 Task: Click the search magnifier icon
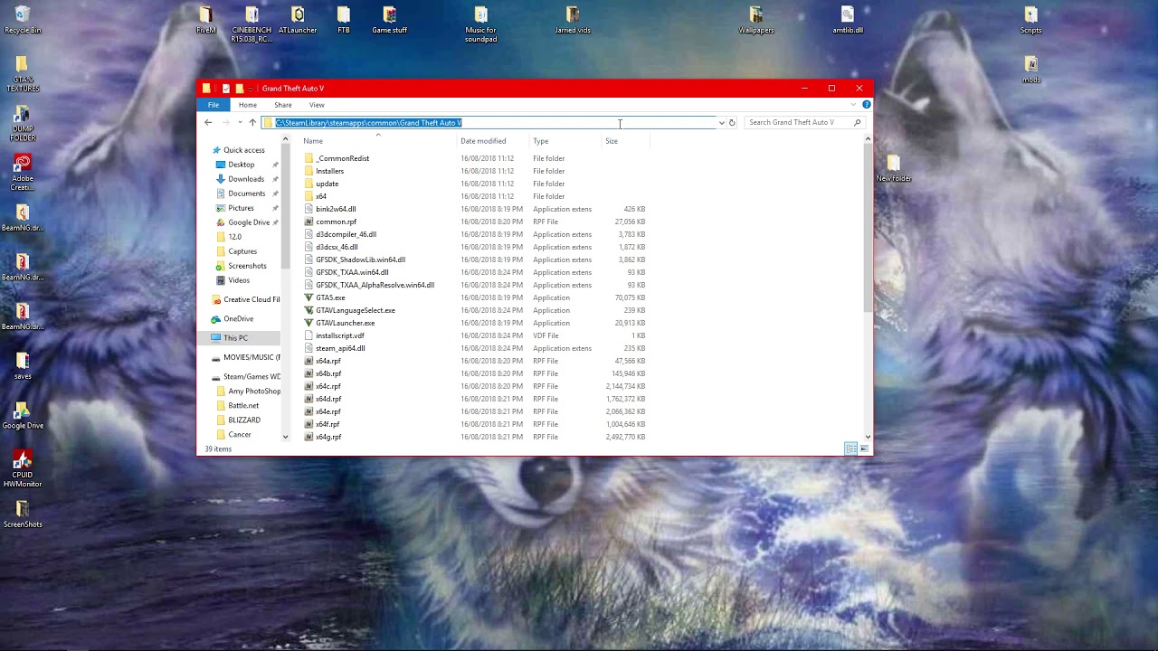857,122
